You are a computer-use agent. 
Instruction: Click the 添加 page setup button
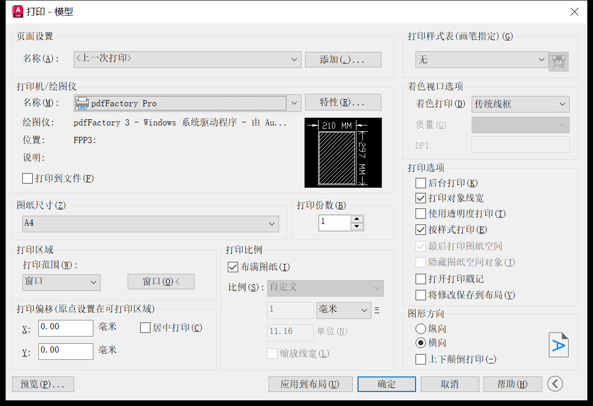click(343, 59)
